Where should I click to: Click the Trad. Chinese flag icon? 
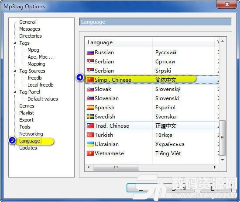(90, 126)
